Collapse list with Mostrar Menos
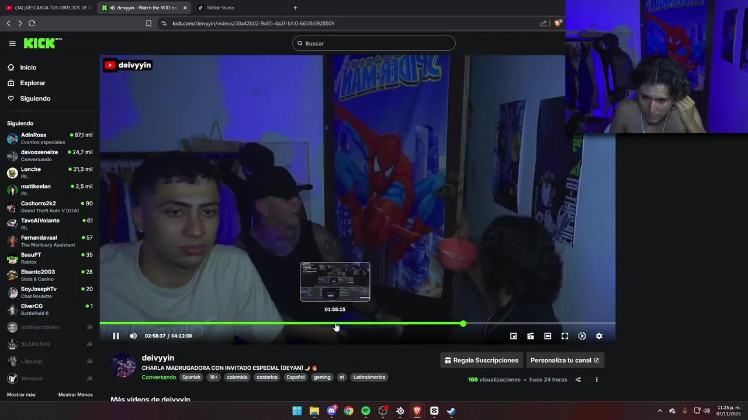 [x=75, y=395]
